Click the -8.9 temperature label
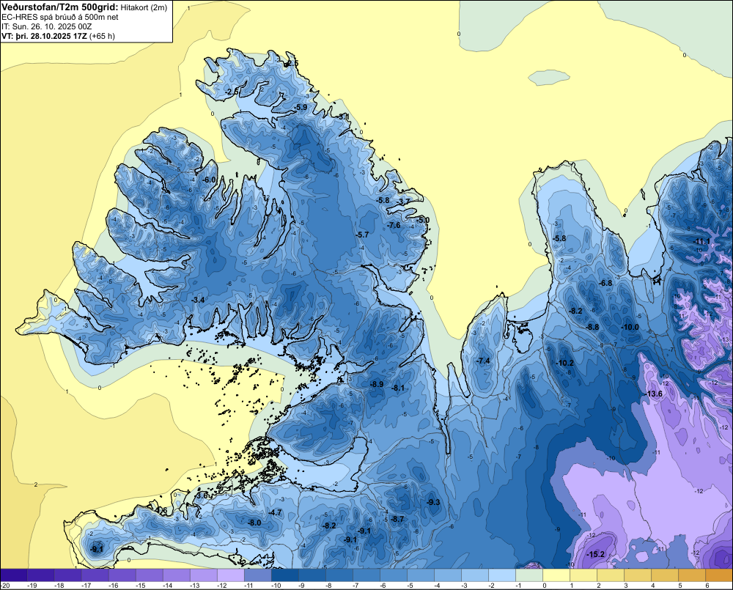 (x=377, y=384)
